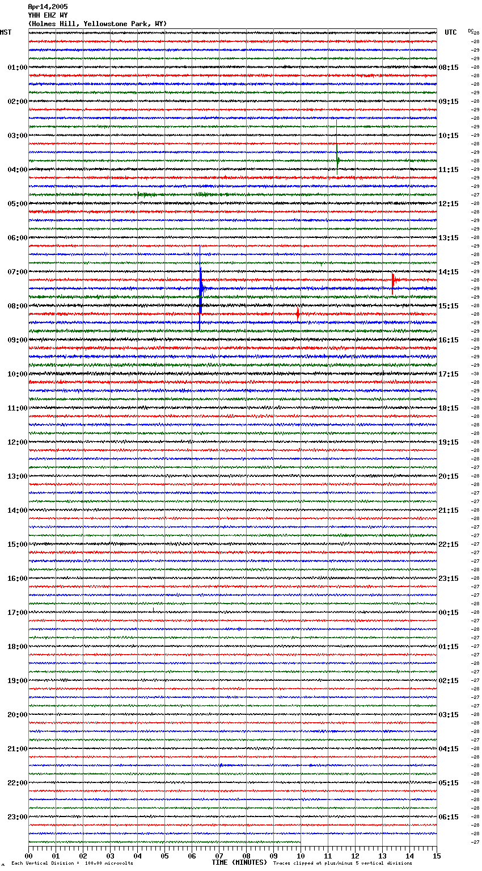
Task: Click the YHH EHZ WY station label
Action: point(48,15)
